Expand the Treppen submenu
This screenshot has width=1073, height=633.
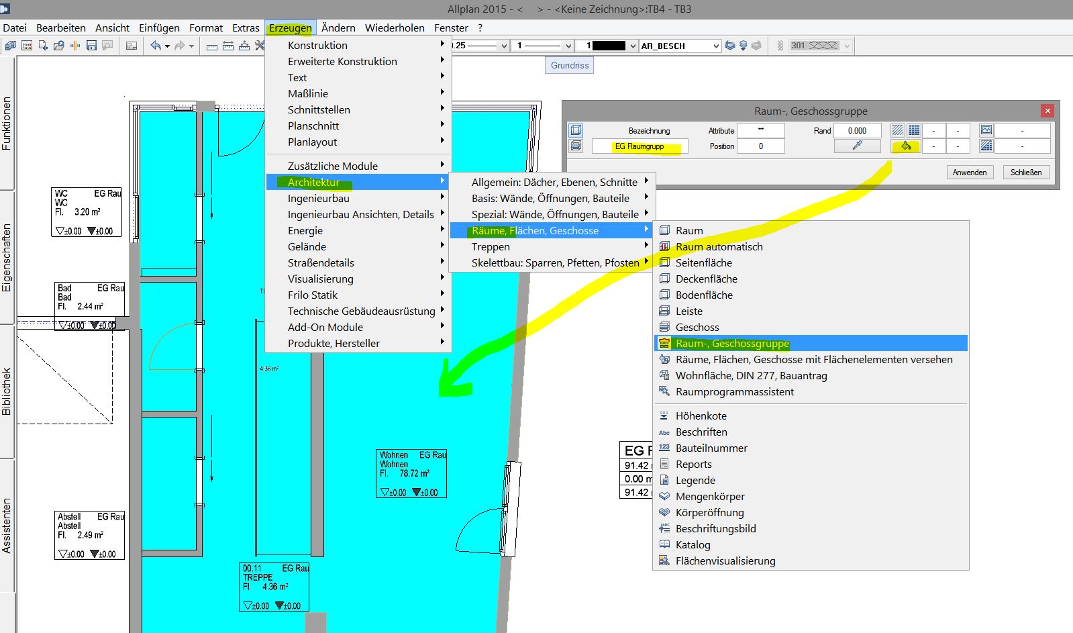pyautogui.click(x=491, y=246)
